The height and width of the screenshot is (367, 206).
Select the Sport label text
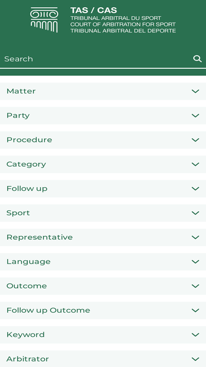[18, 213]
